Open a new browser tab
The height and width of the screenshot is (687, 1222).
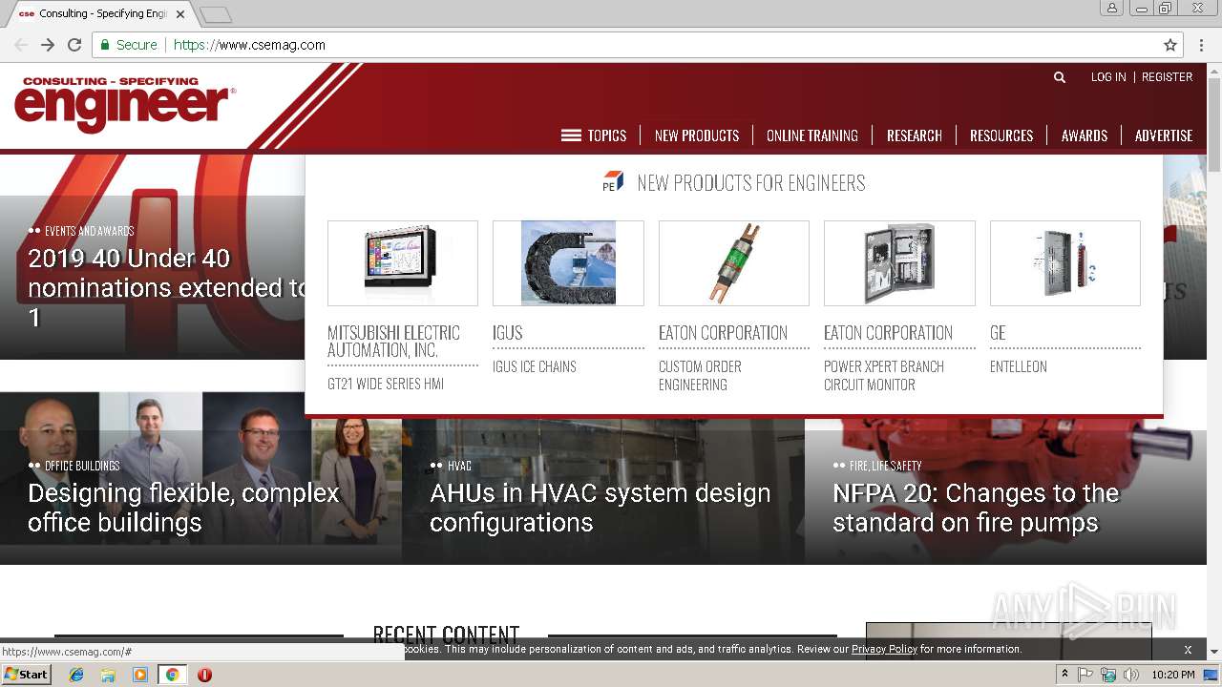tap(216, 14)
